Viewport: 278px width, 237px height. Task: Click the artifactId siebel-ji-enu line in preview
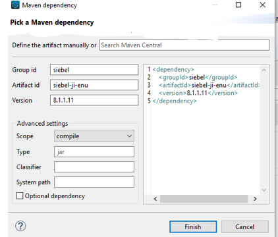209,85
